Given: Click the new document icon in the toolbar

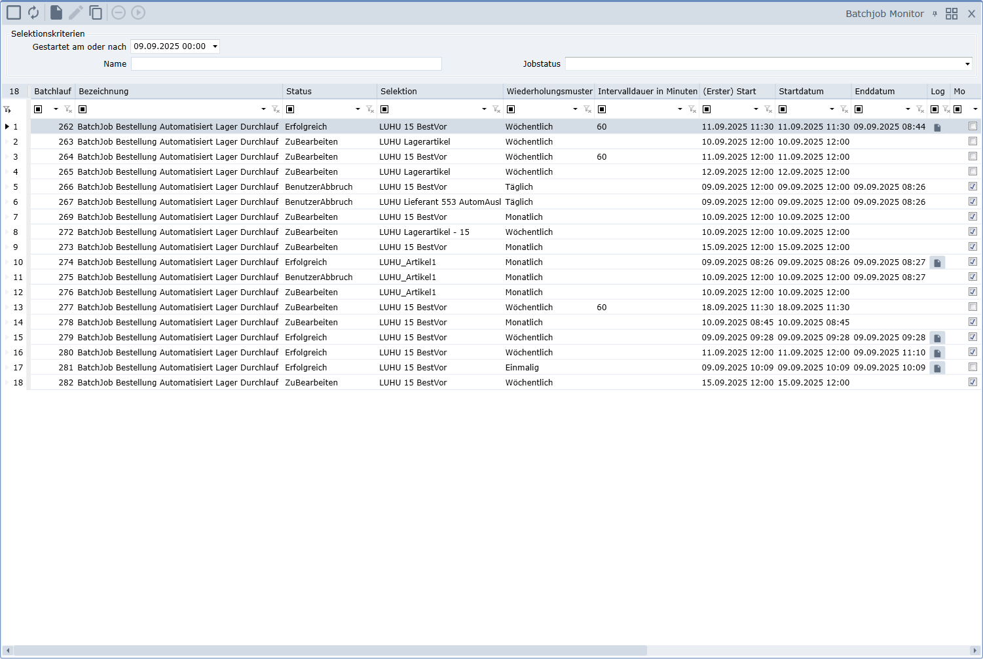Looking at the screenshot, I should pyautogui.click(x=56, y=12).
